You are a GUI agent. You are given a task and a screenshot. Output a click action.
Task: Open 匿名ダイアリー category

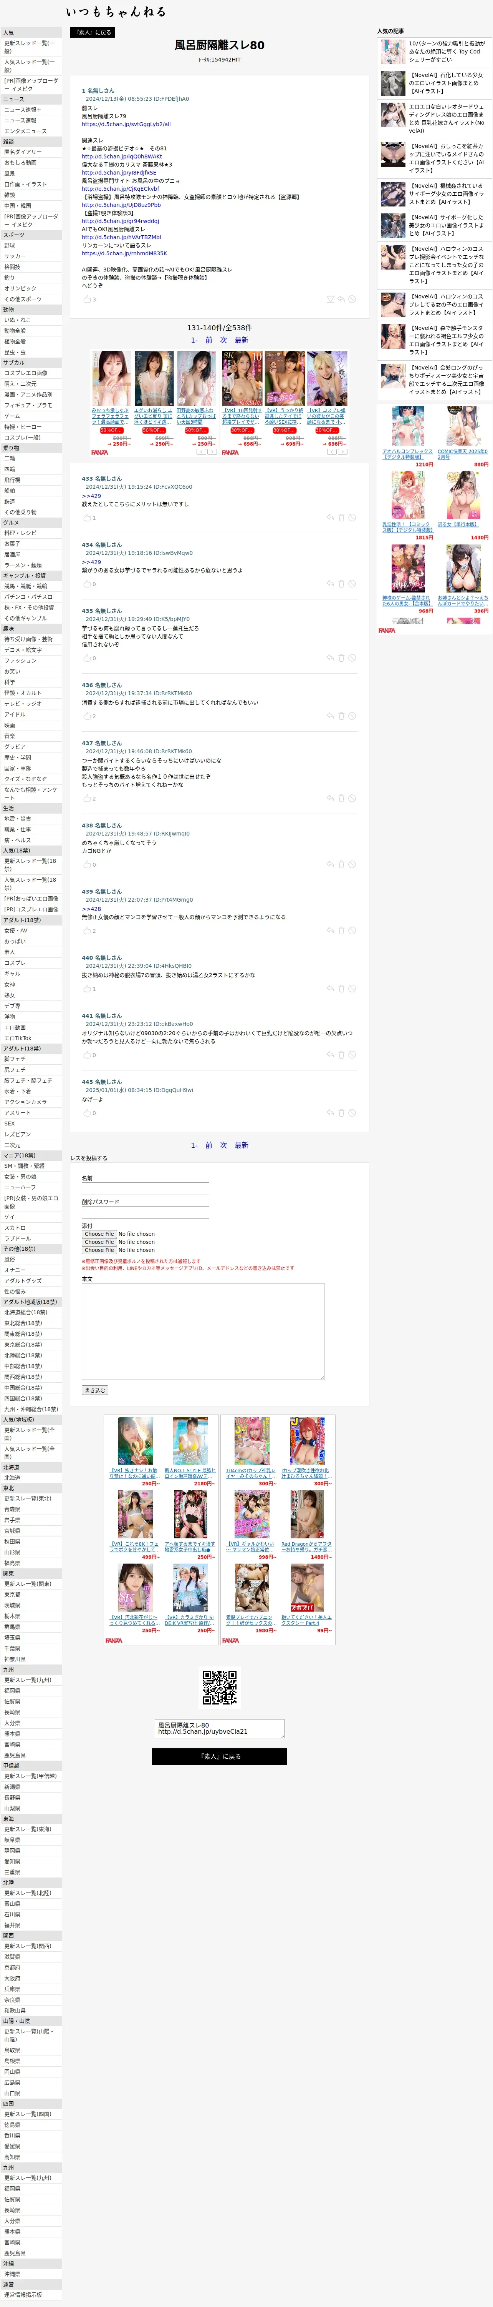[31, 152]
